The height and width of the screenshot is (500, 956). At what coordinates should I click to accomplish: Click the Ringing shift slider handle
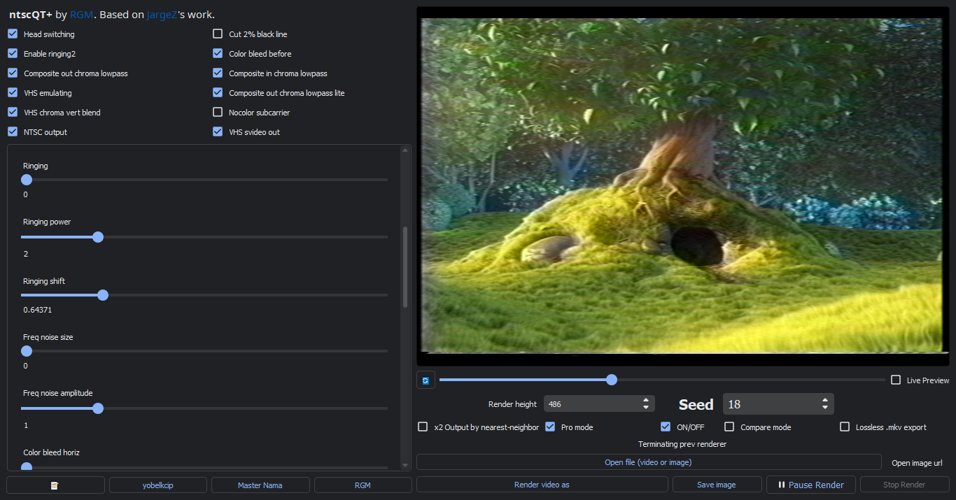[103, 295]
